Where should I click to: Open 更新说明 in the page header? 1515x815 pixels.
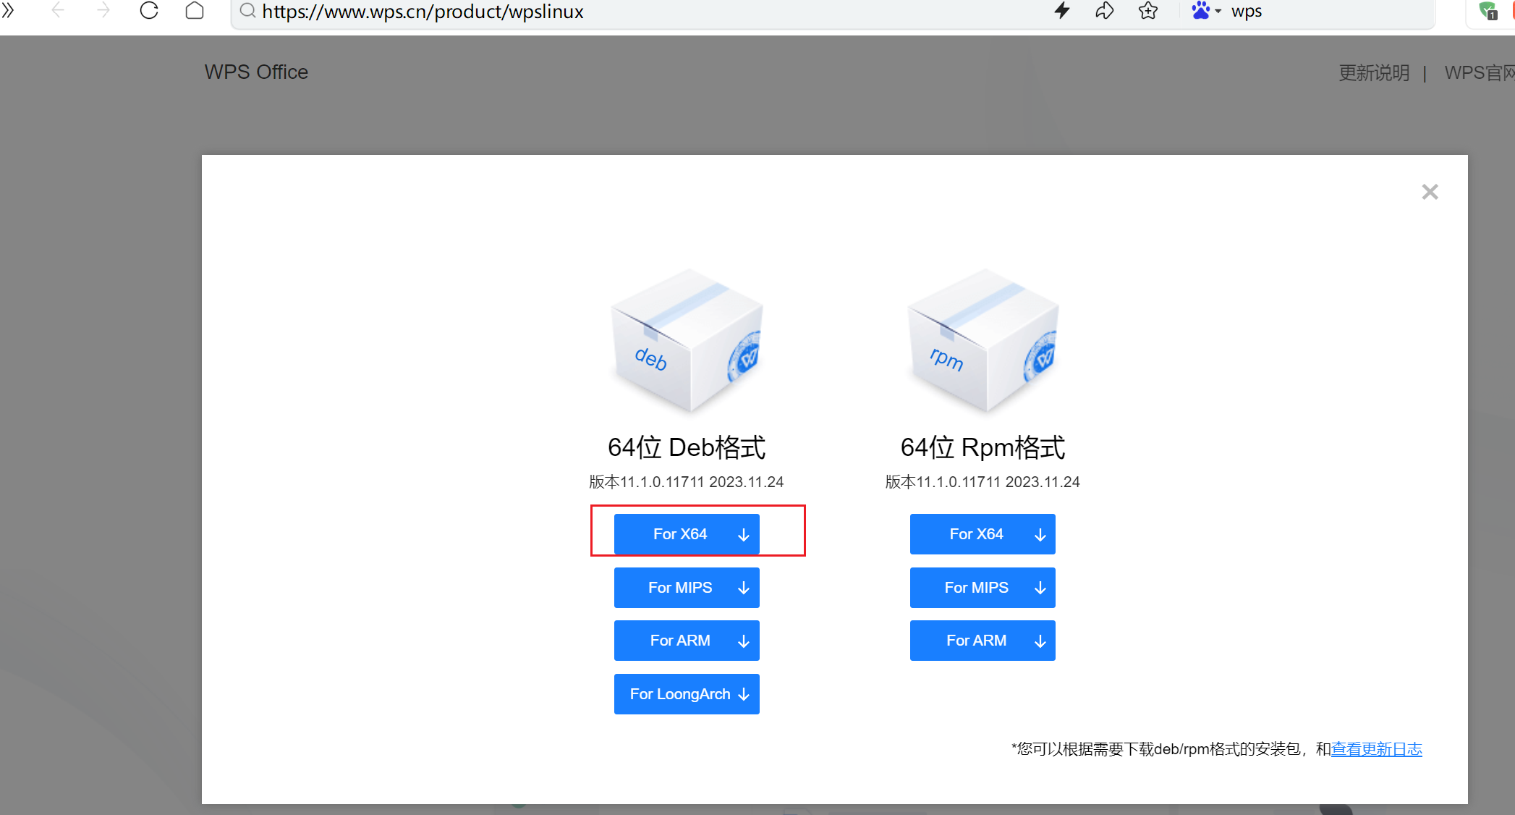(1374, 73)
